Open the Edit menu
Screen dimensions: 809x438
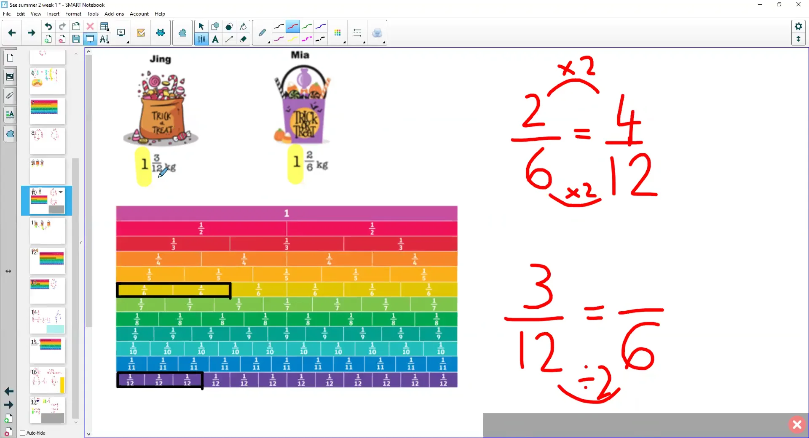21,14
